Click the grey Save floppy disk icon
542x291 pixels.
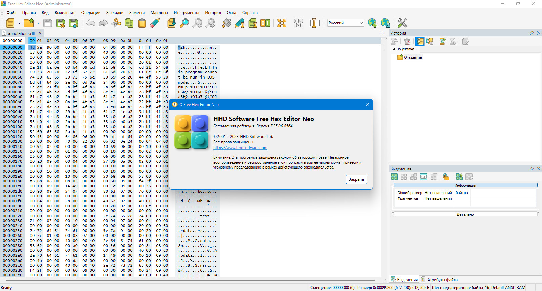(x=48, y=23)
